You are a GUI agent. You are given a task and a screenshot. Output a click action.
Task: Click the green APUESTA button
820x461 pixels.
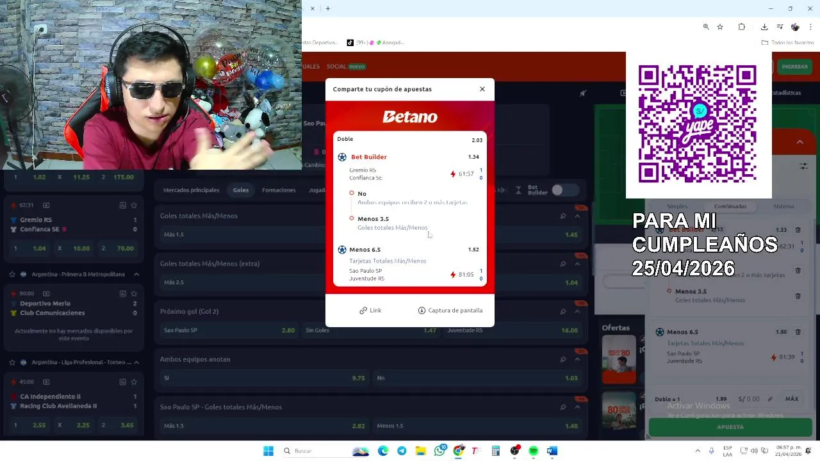pyautogui.click(x=730, y=426)
